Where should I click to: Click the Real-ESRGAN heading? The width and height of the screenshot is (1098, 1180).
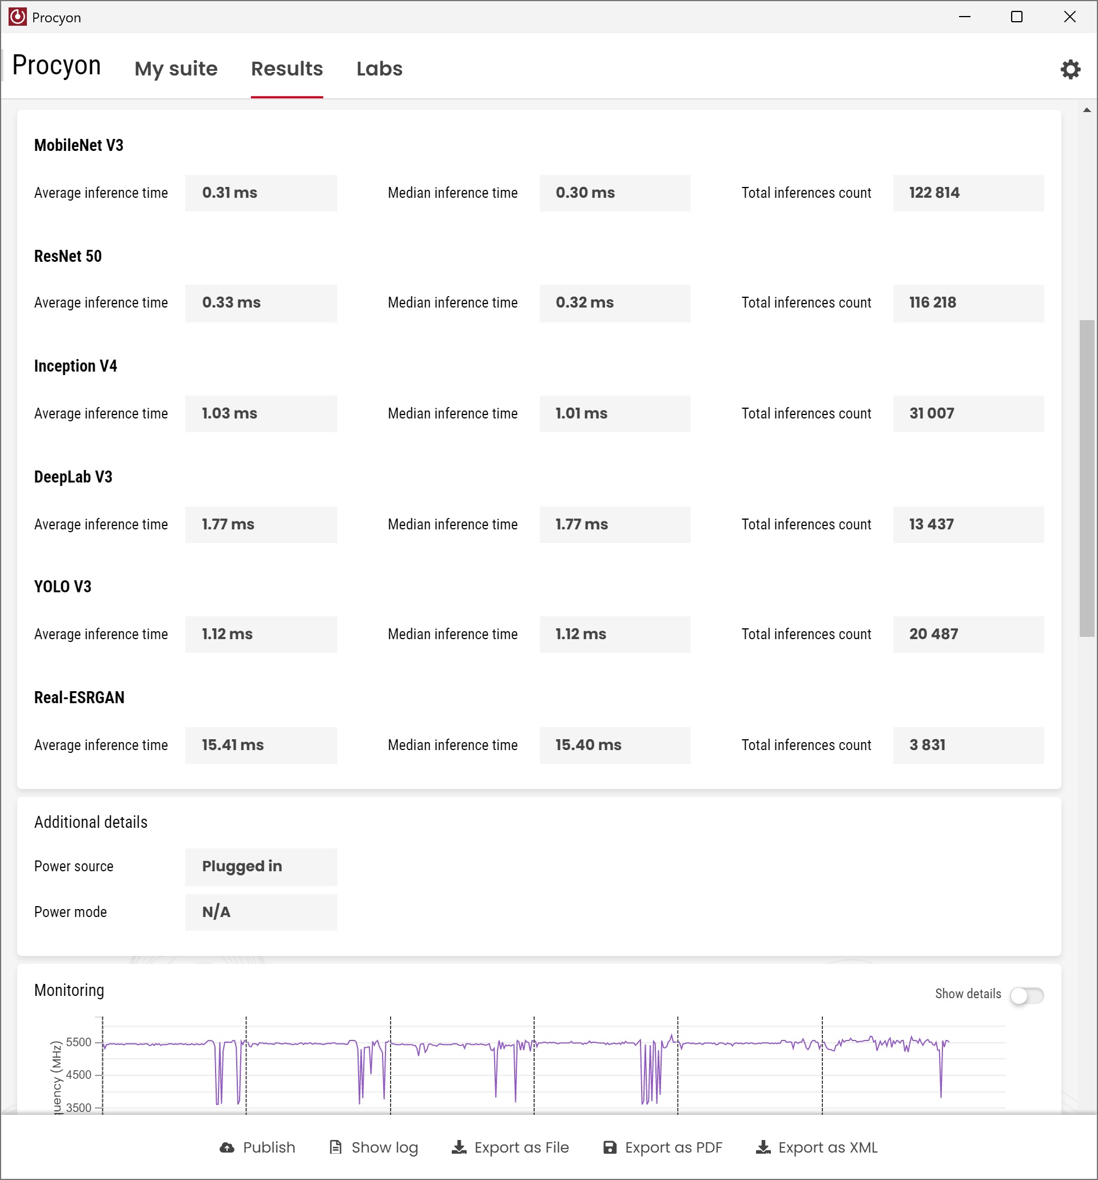pyautogui.click(x=79, y=697)
